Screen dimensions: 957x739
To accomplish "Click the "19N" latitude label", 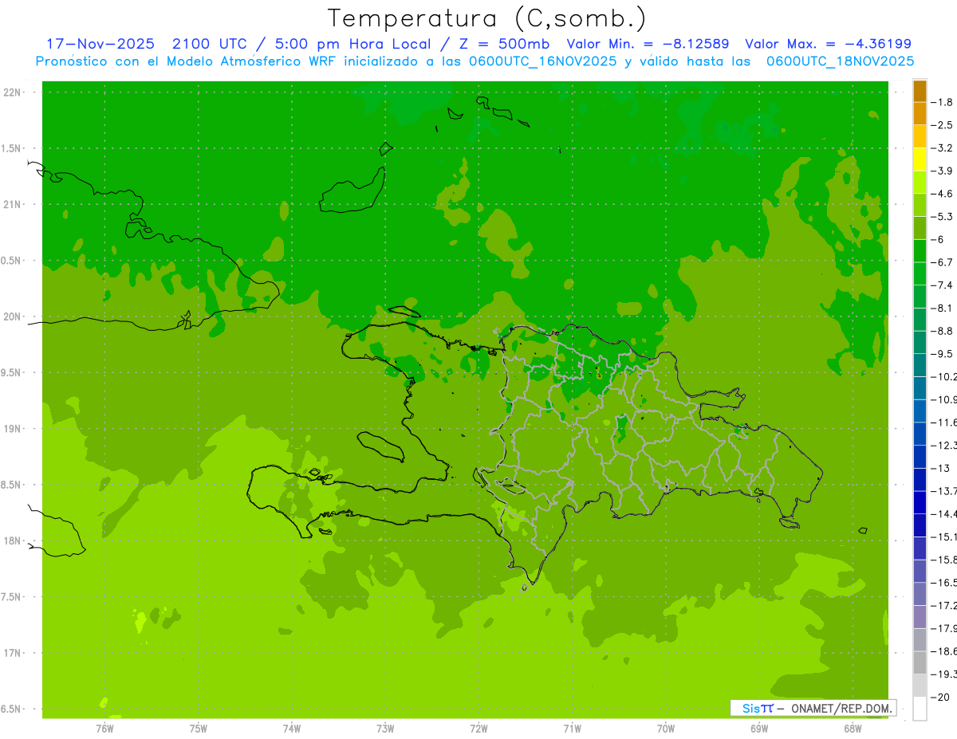I will pos(14,429).
